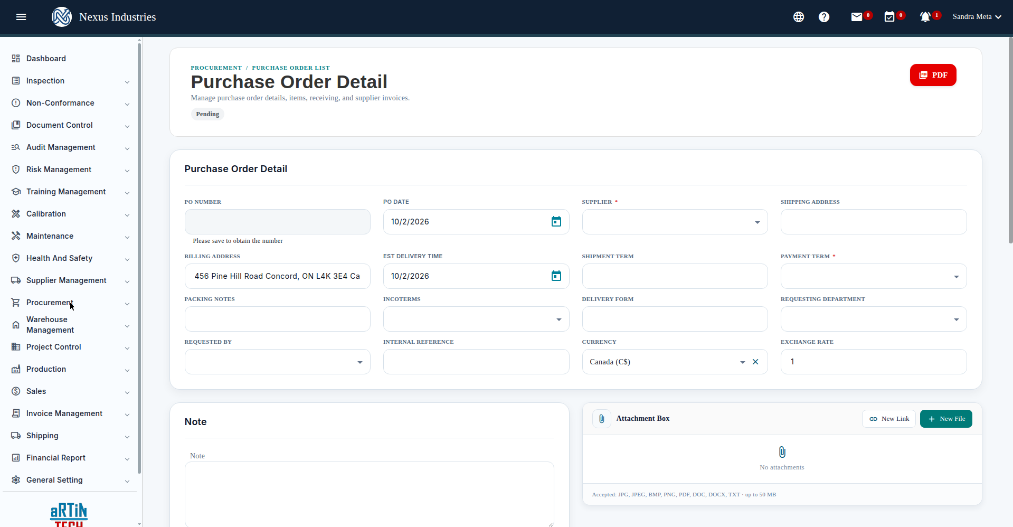The image size is (1013, 527).
Task: Open Sandra Meta user menu
Action: 977,17
